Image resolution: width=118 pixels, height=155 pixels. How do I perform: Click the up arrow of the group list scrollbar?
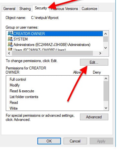[106, 34]
